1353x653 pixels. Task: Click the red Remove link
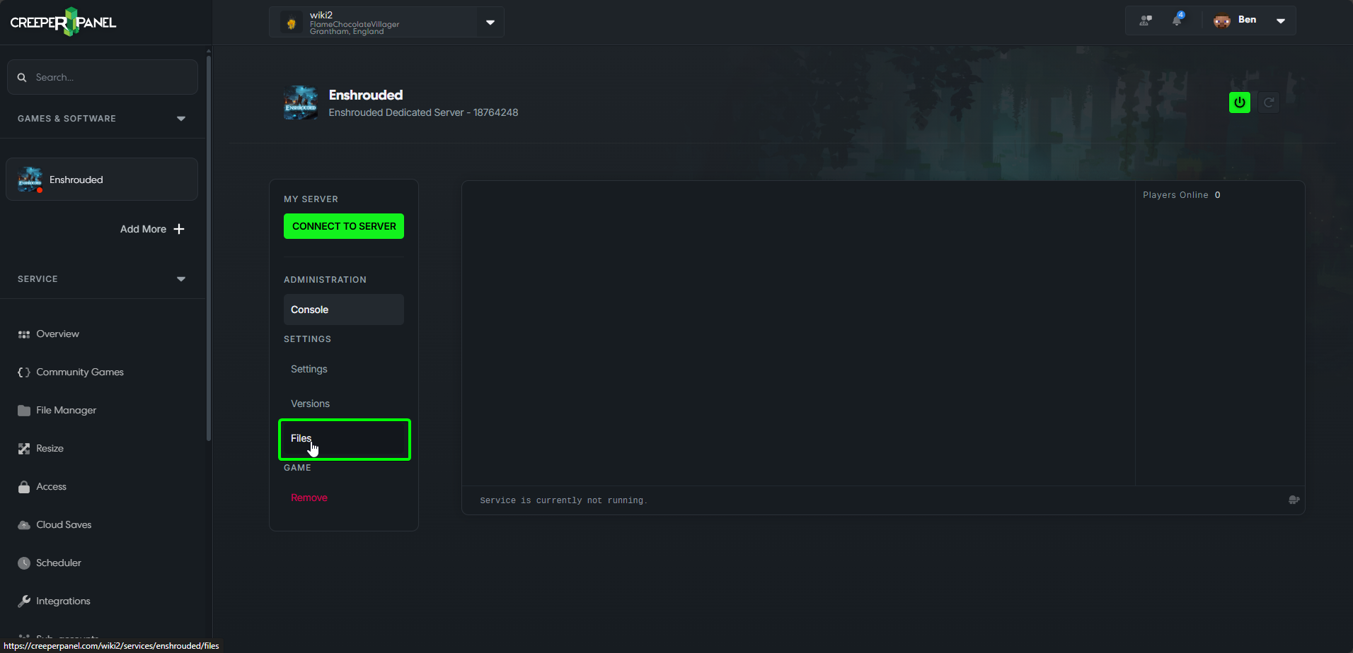(309, 498)
